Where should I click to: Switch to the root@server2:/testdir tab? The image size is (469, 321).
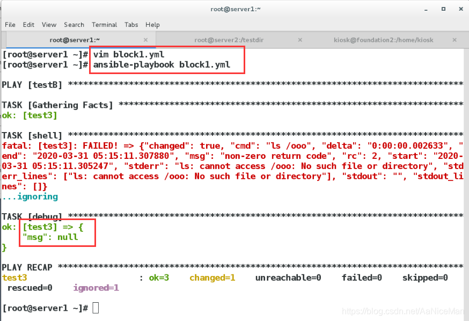(x=229, y=40)
